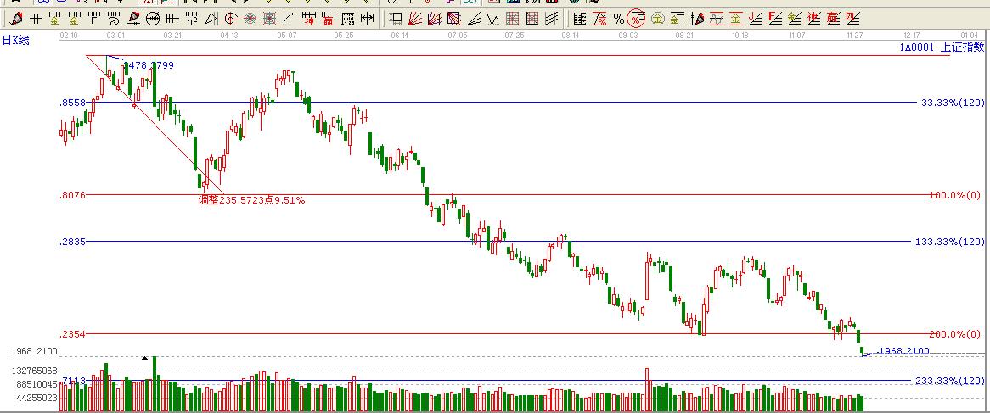This screenshot has height=413, width=990.
Task: Select the plain percent sign tool
Action: [618, 18]
